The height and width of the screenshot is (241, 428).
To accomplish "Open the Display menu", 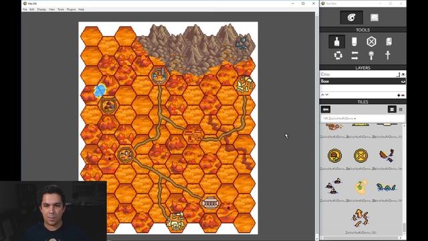I will pos(41,9).
